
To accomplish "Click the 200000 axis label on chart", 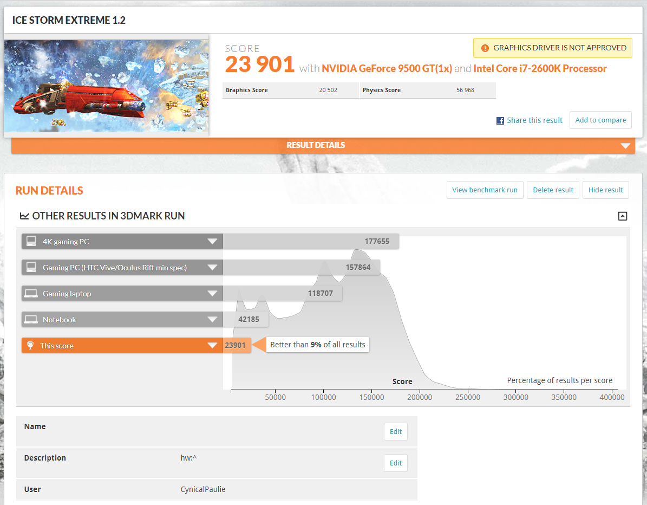I will pos(420,397).
